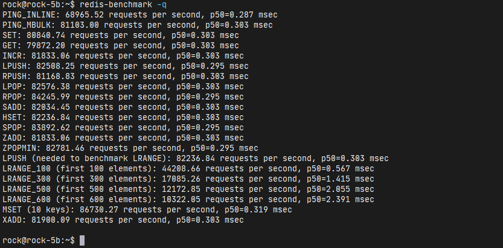Click the ZPOPMIN label text
This screenshot has width=503, height=248.
(22, 148)
